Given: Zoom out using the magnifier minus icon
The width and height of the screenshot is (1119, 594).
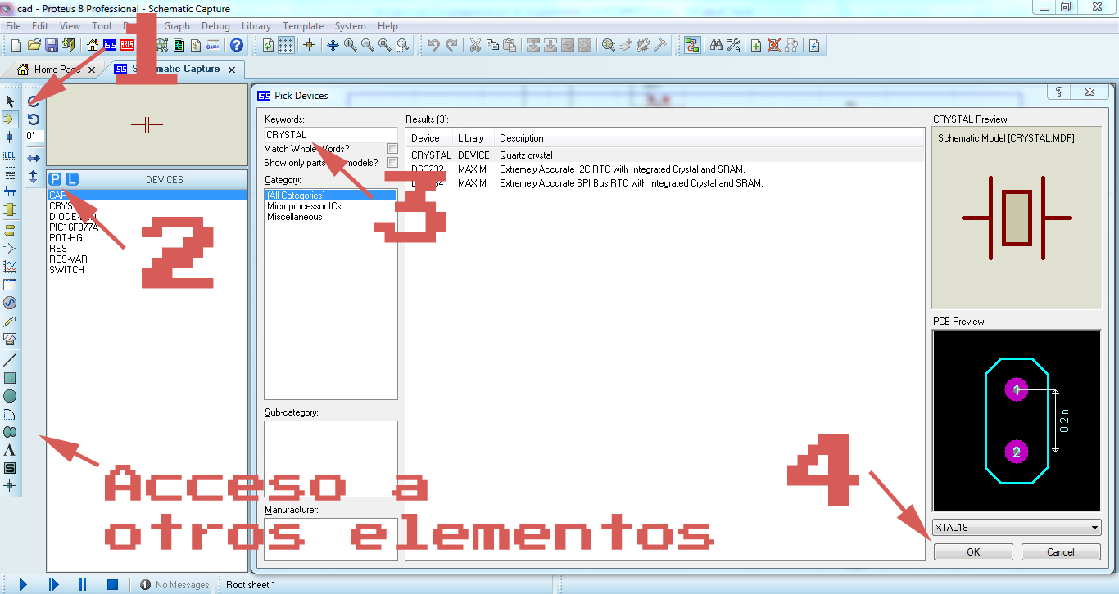Looking at the screenshot, I should (367, 45).
